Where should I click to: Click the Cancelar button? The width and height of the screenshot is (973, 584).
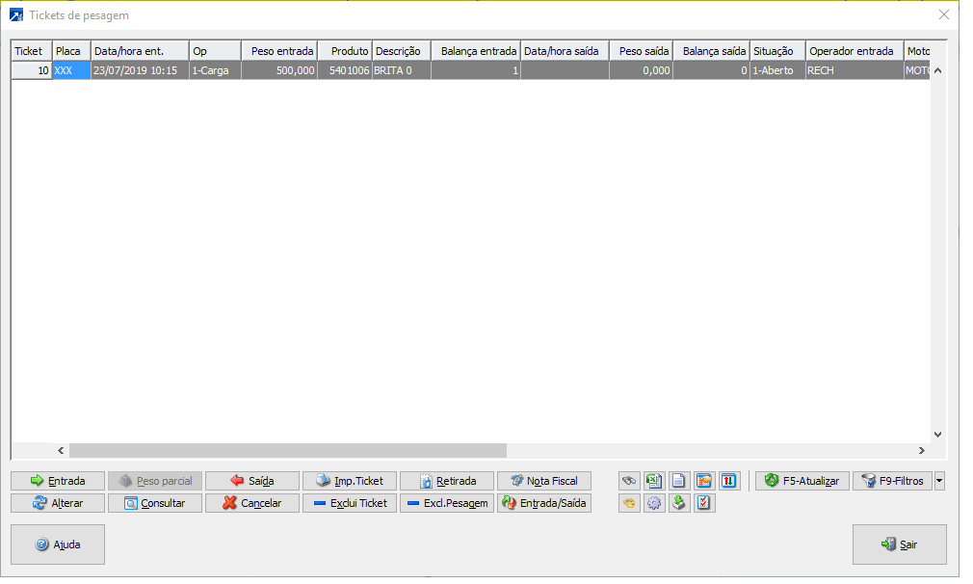tap(252, 503)
